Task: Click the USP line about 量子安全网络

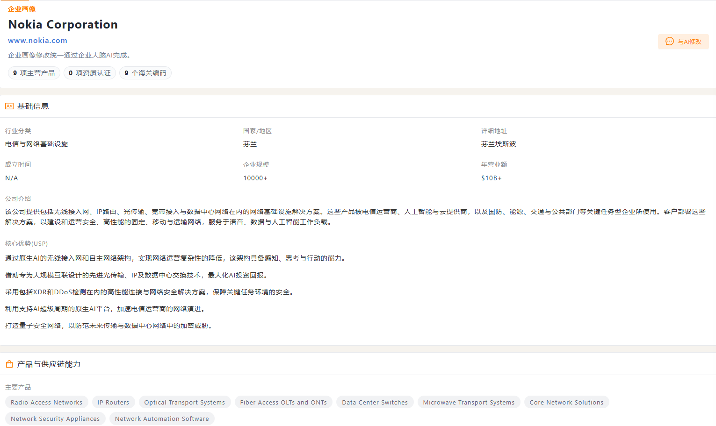Action: pyautogui.click(x=110, y=326)
